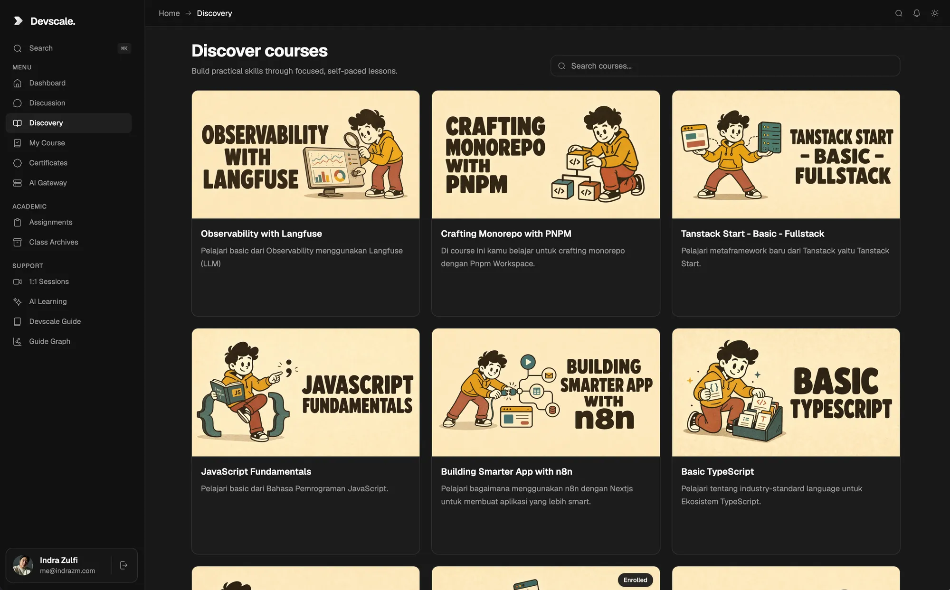Open Crafting Monorepo with PNPM thumbnail
The image size is (950, 590).
[x=545, y=155]
